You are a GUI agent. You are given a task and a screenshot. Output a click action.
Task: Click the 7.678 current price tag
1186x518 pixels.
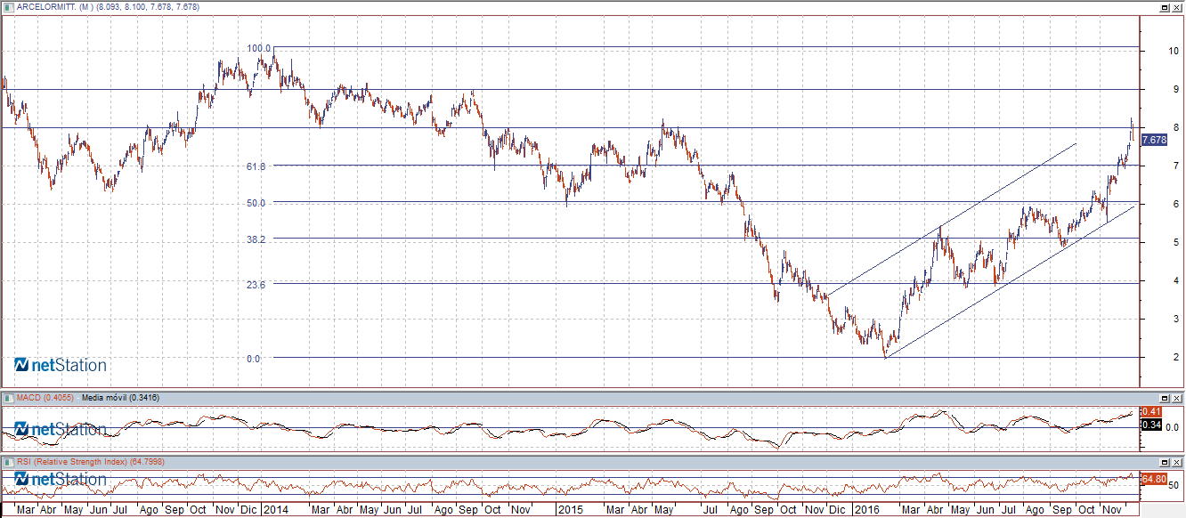pos(1154,140)
